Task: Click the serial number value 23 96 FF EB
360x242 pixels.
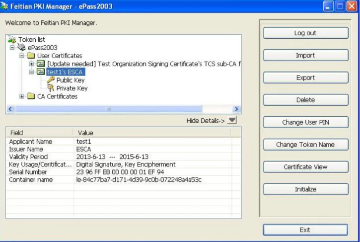Action: tap(120, 172)
